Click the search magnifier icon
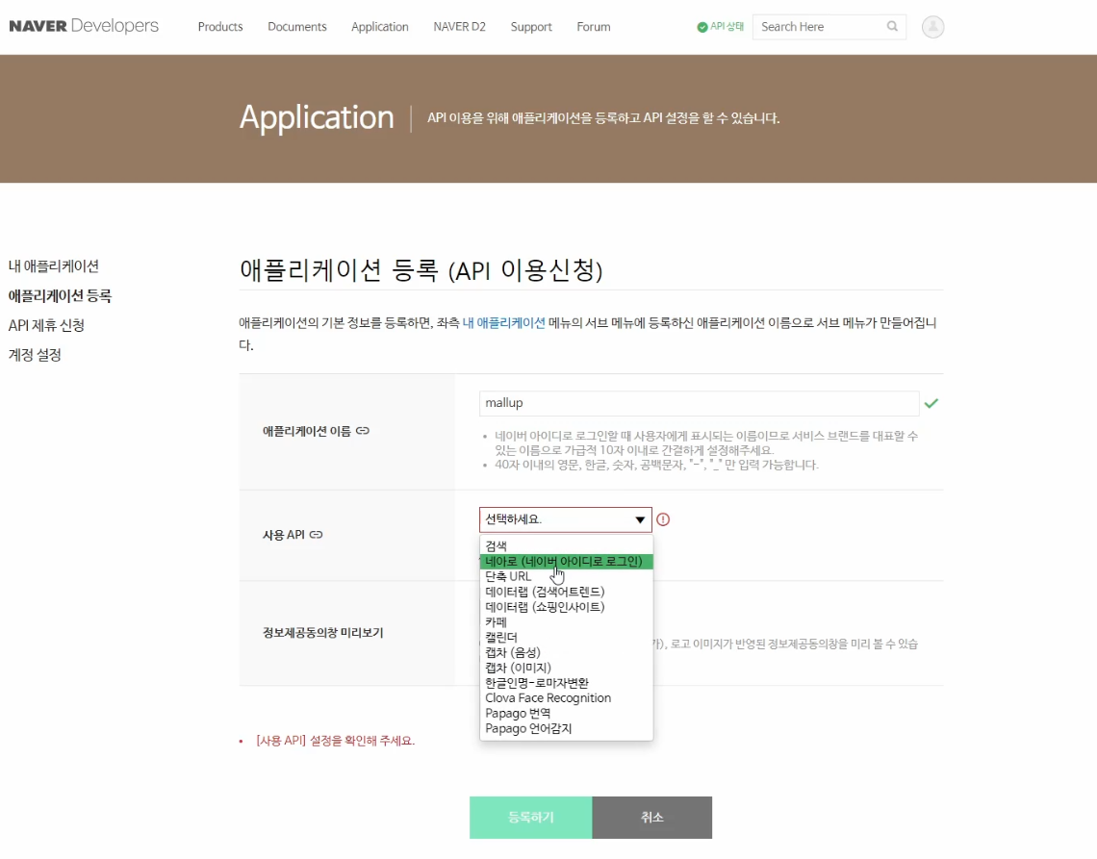This screenshot has height=859, width=1097. [x=892, y=27]
